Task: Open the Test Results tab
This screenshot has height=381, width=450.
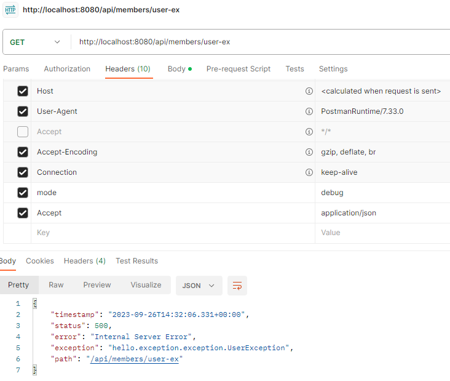Action: tap(136, 261)
